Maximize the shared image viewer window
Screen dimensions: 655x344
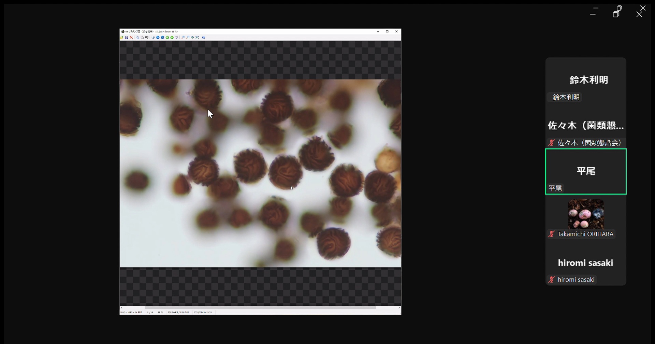387,31
